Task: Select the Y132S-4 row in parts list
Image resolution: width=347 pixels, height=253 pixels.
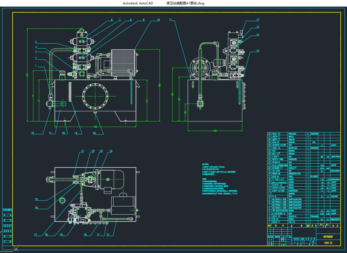Action: point(304,157)
